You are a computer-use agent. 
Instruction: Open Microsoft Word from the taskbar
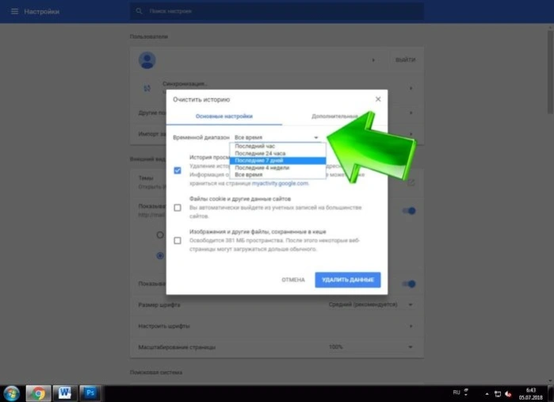(65, 393)
